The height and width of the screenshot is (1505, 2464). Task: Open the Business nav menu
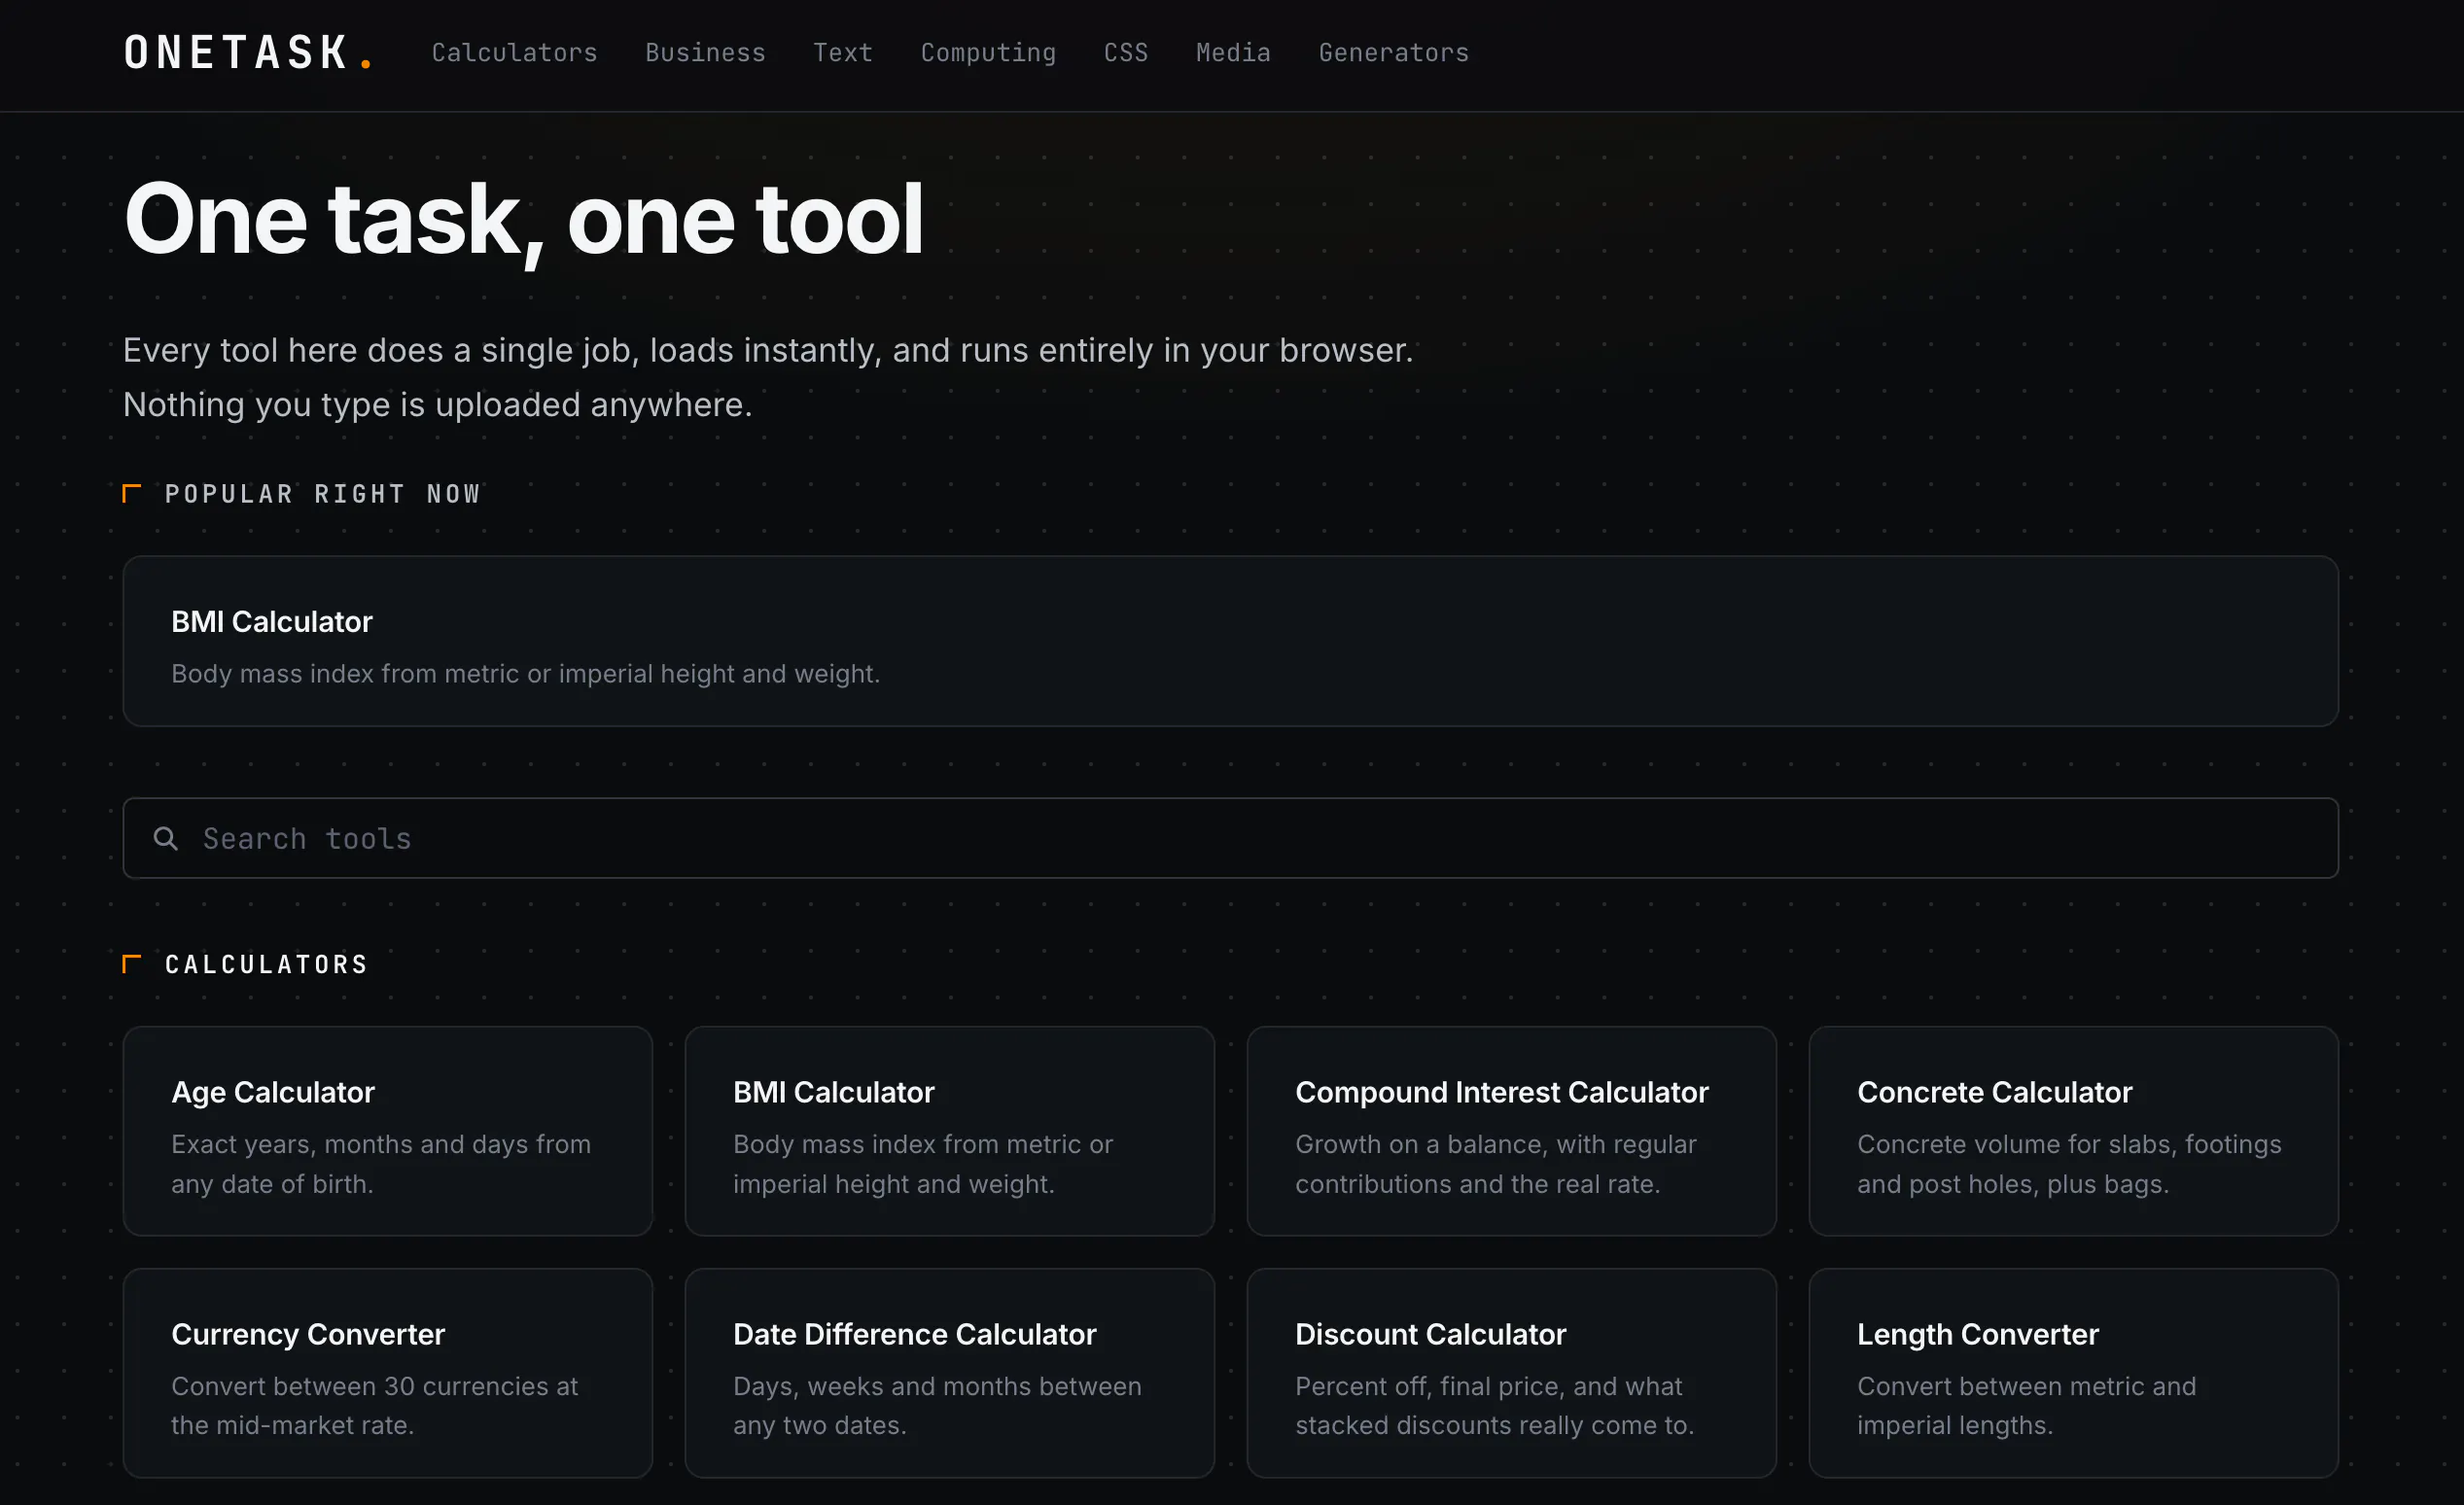[705, 53]
